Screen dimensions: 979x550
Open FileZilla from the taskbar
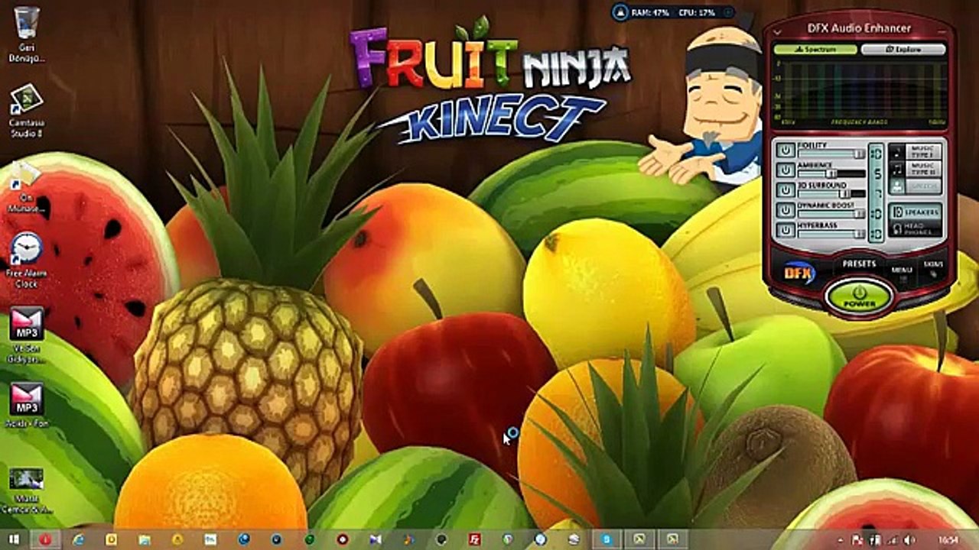tap(474, 539)
